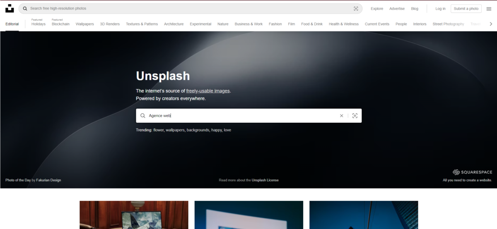The width and height of the screenshot is (497, 229).
Task: Clear the hero search text with X icon
Action: pyautogui.click(x=342, y=116)
